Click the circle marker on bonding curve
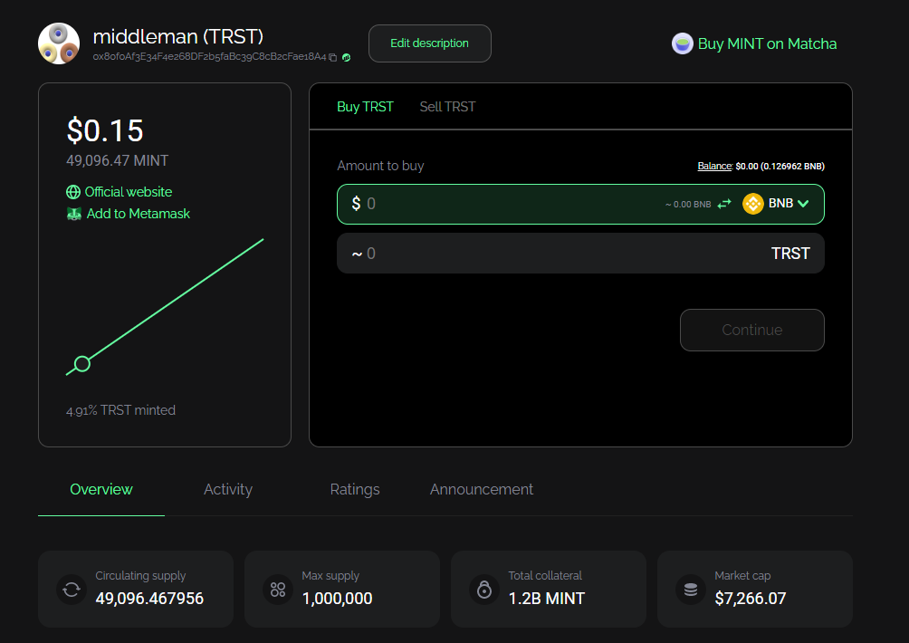909x643 pixels. click(x=82, y=363)
